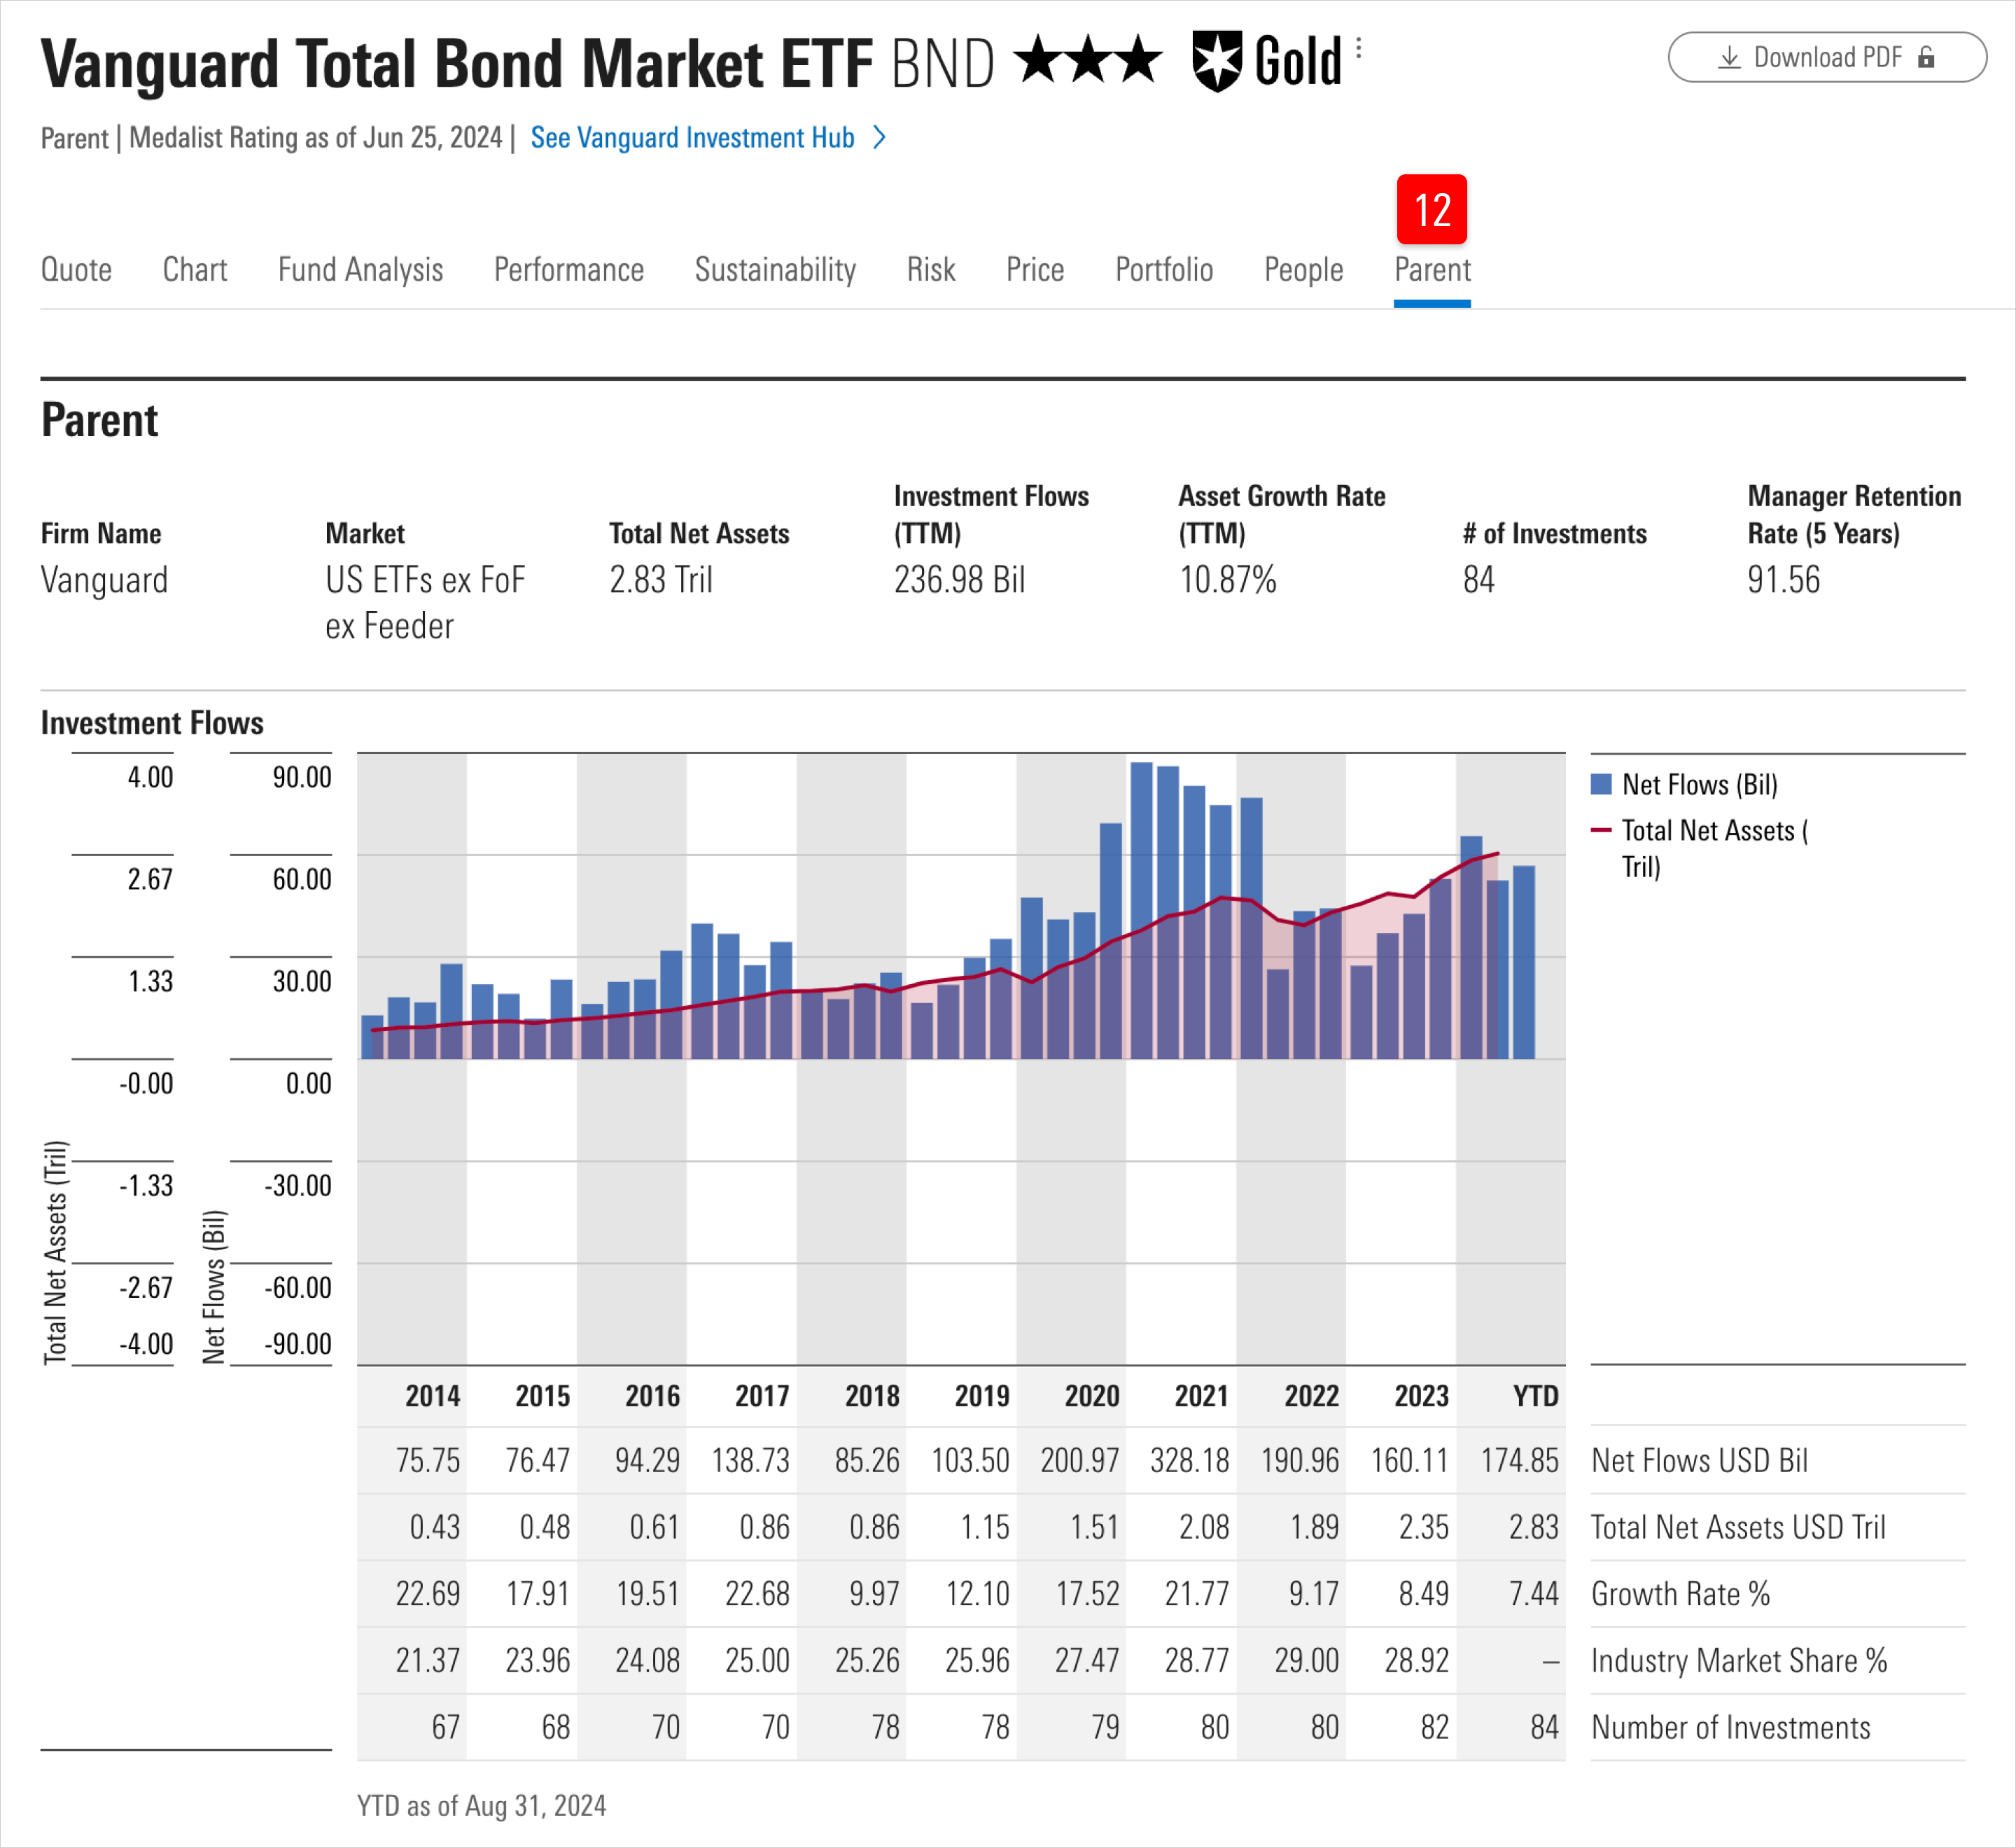This screenshot has height=1848, width=2016.
Task: Open the Performance tab
Action: coord(568,269)
